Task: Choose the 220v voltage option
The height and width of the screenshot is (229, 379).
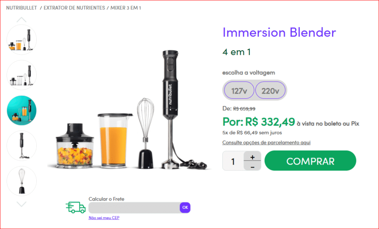Action: (x=270, y=90)
